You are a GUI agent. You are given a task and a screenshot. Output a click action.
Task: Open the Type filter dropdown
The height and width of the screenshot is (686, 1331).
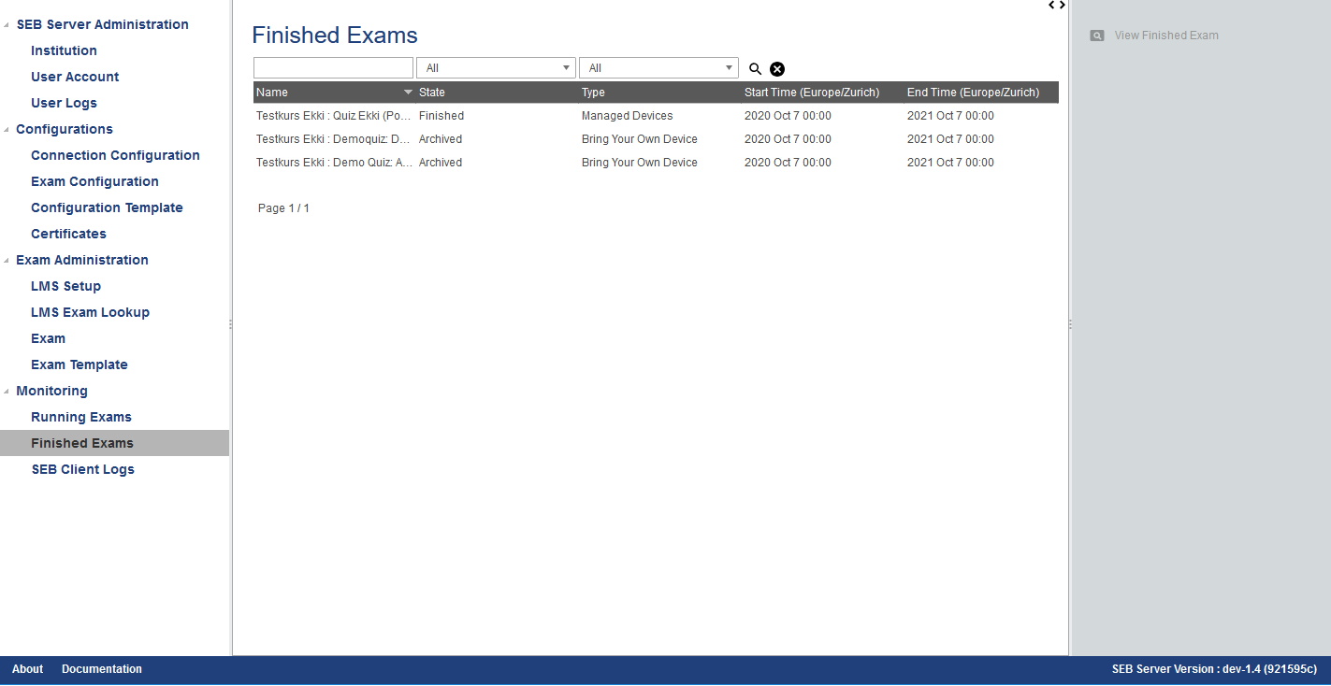tap(658, 68)
